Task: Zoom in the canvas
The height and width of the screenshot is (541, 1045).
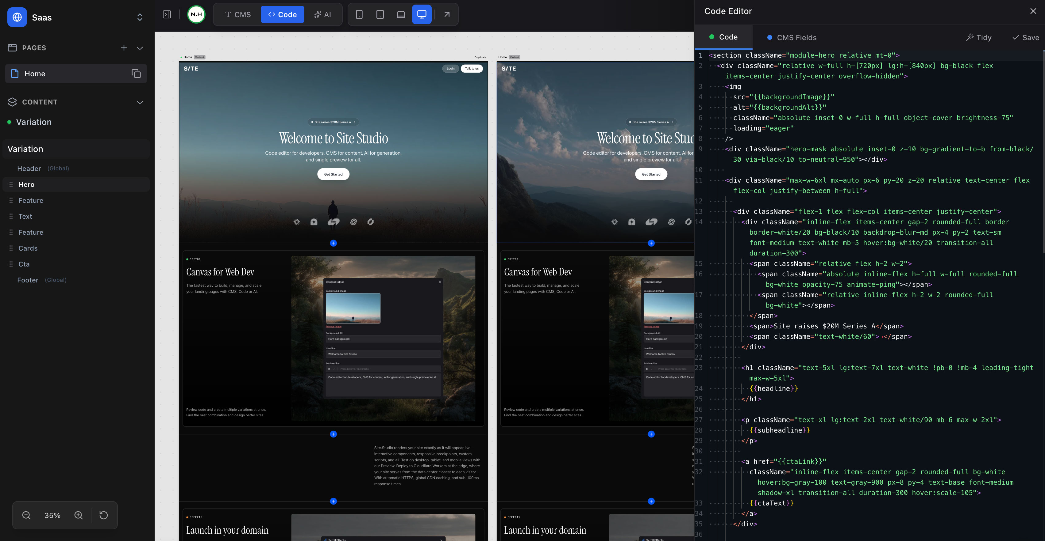Action: coord(79,515)
